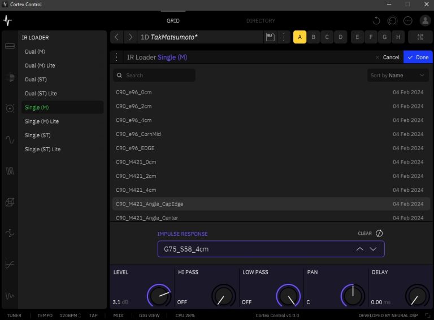The height and width of the screenshot is (320, 434).
Task: Choose Dual (ST) in IR Loader list
Action: click(36, 80)
